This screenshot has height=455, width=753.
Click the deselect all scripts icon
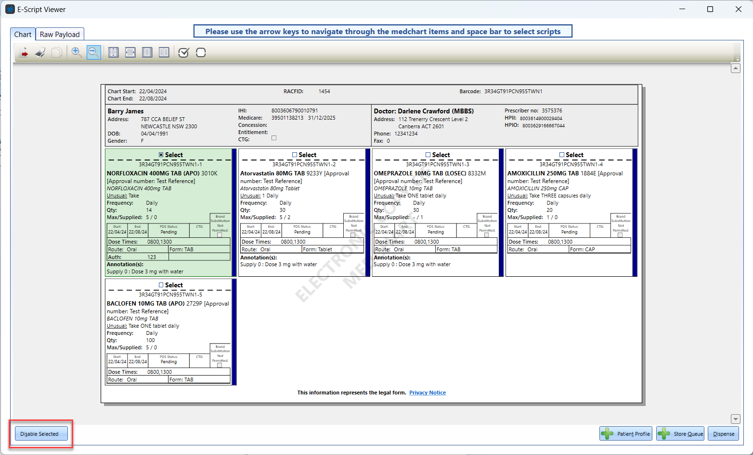click(x=201, y=52)
